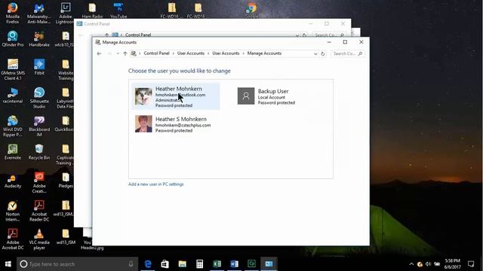Viewport: 483px width, 271px height.
Task: Click Control Panel breadcrumb in address bar
Action: point(156,53)
